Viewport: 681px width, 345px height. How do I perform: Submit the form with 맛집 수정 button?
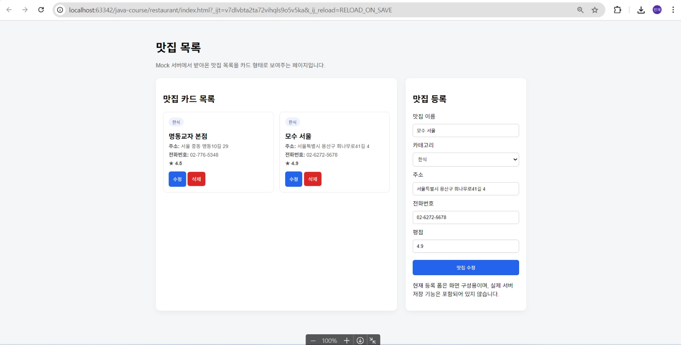click(x=466, y=267)
